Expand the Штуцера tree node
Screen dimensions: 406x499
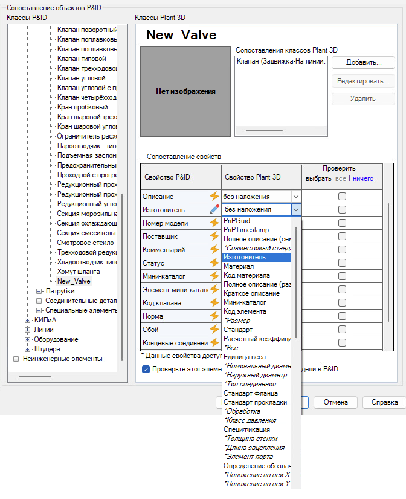coord(27,349)
